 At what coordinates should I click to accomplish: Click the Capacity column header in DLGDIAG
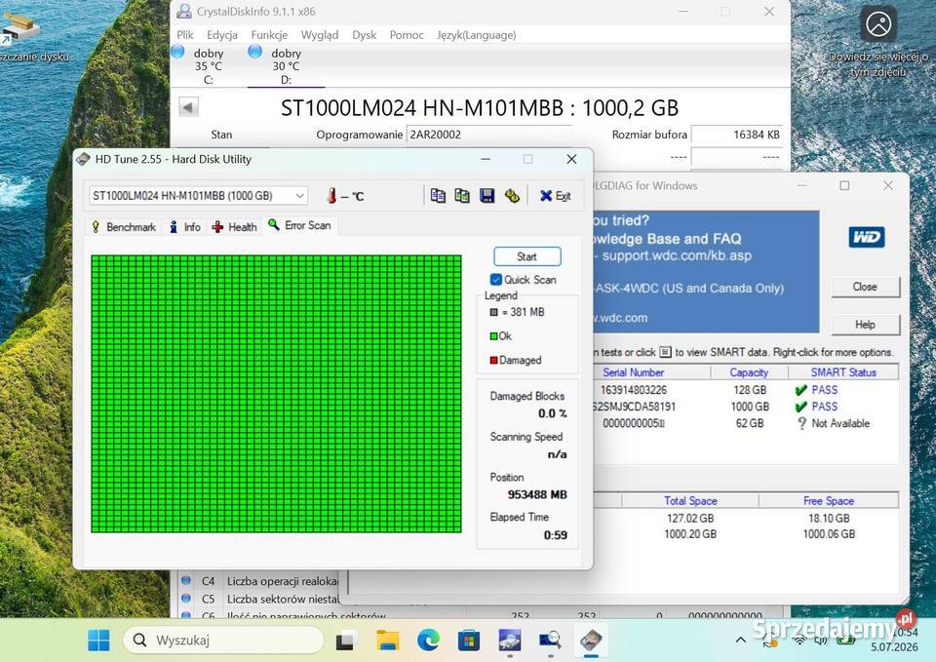pos(749,371)
